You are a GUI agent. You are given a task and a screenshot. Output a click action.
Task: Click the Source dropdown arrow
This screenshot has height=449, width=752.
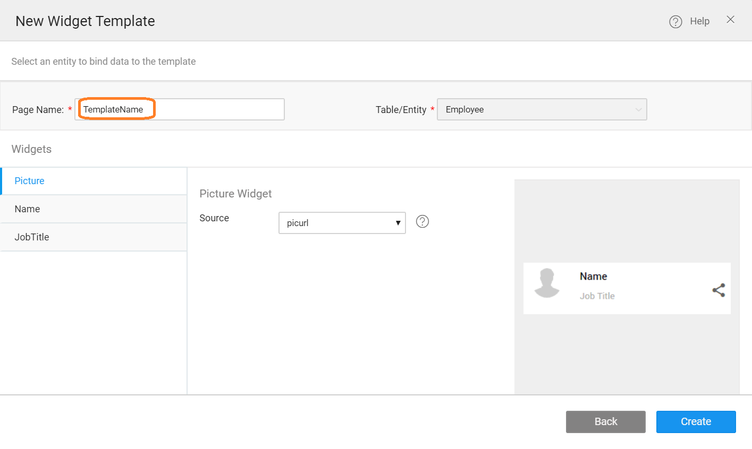(398, 222)
